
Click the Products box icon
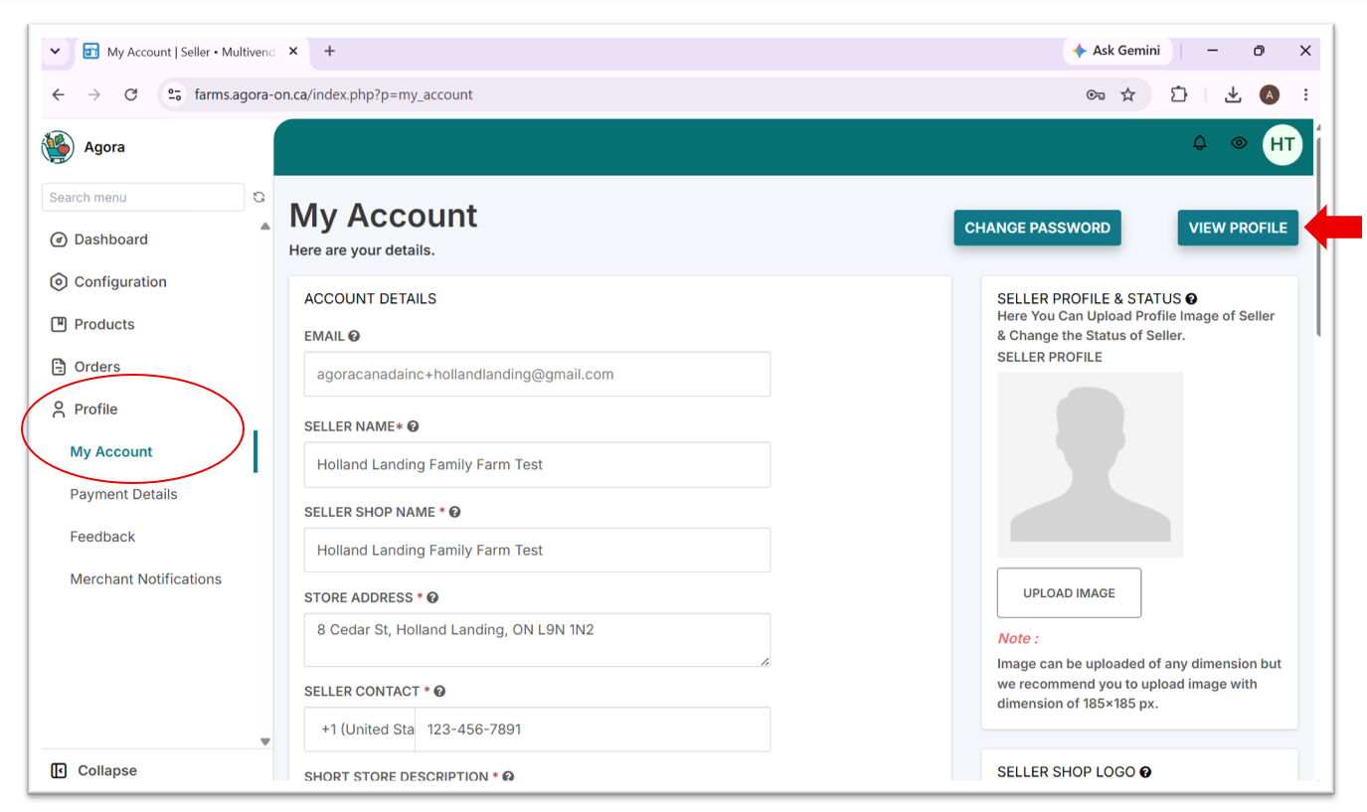(59, 324)
